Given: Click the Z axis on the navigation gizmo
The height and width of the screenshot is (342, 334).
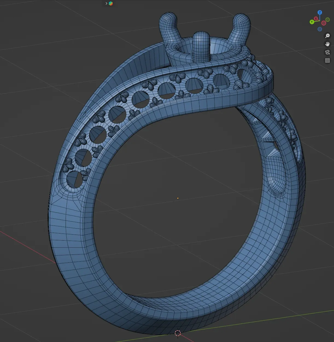Looking at the screenshot, I should click(320, 12).
